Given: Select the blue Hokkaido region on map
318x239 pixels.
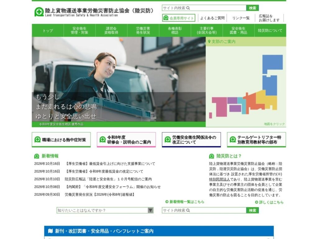Looking at the screenshot, I should 273,62.
